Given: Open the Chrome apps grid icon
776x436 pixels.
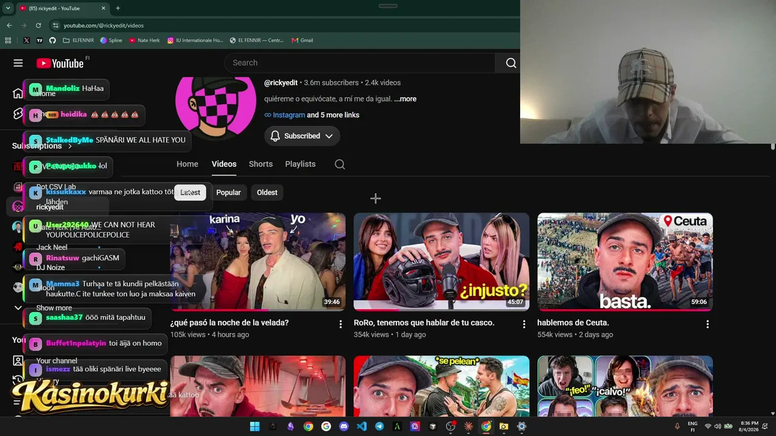Looking at the screenshot, I should click(x=8, y=41).
